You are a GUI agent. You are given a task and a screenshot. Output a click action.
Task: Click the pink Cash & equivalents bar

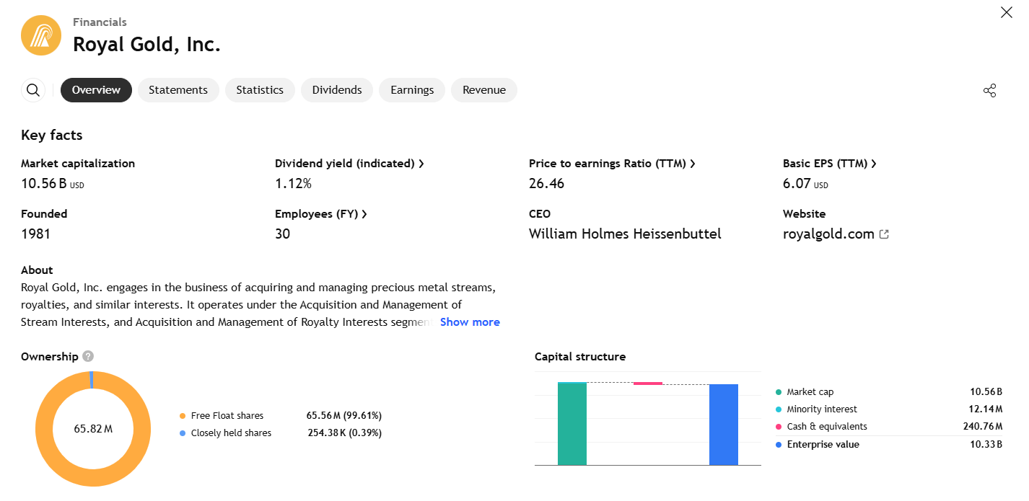coord(648,383)
